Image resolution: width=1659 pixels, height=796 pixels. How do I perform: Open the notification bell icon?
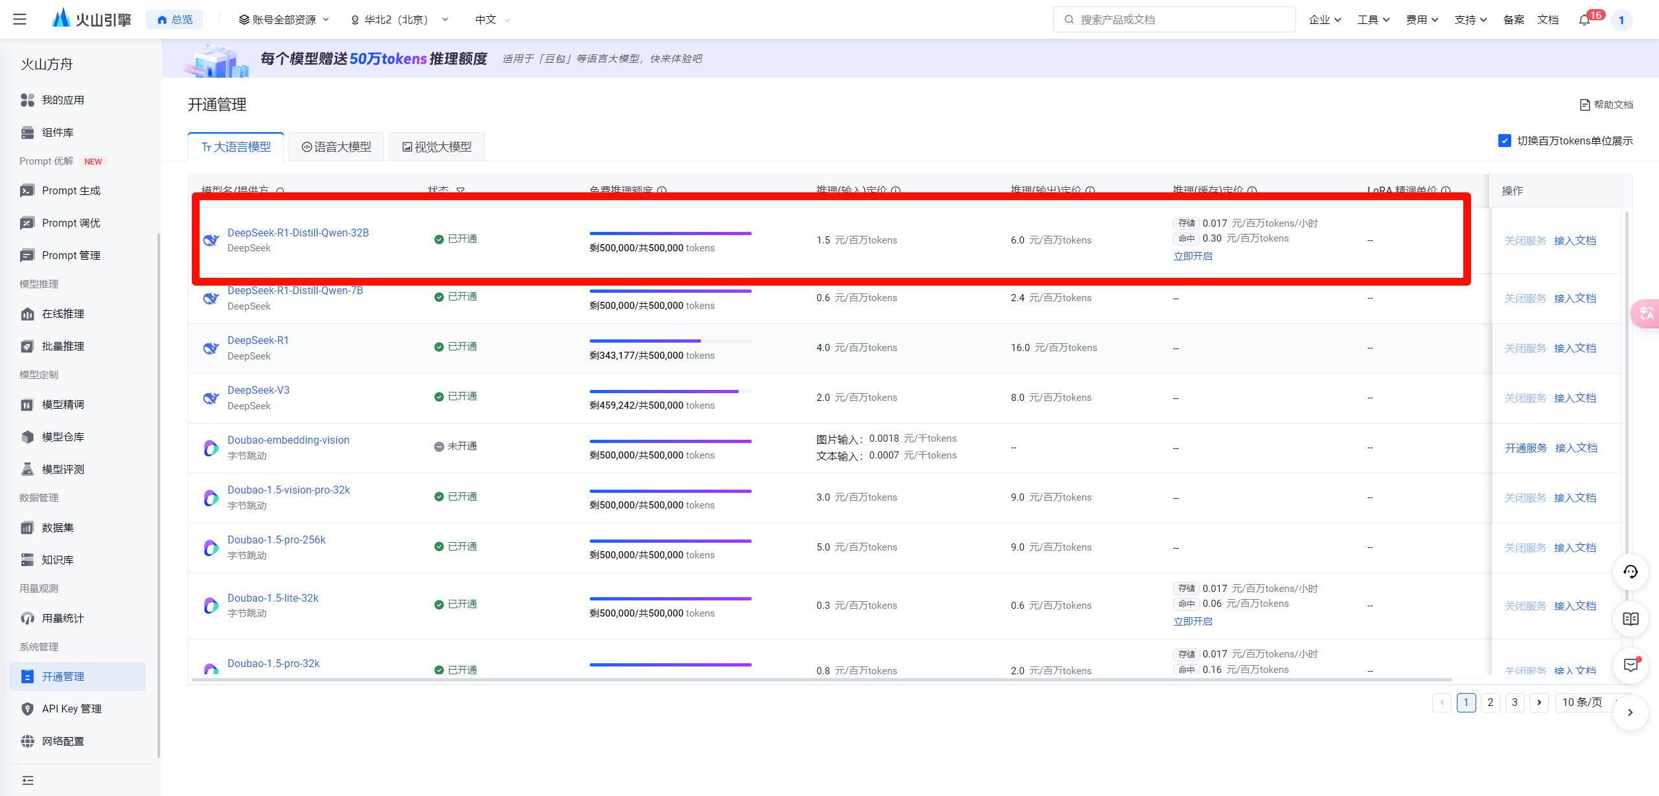tap(1584, 19)
